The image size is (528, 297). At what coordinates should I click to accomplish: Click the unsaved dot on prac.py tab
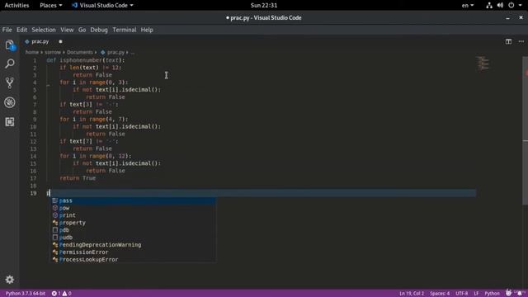coord(60,41)
